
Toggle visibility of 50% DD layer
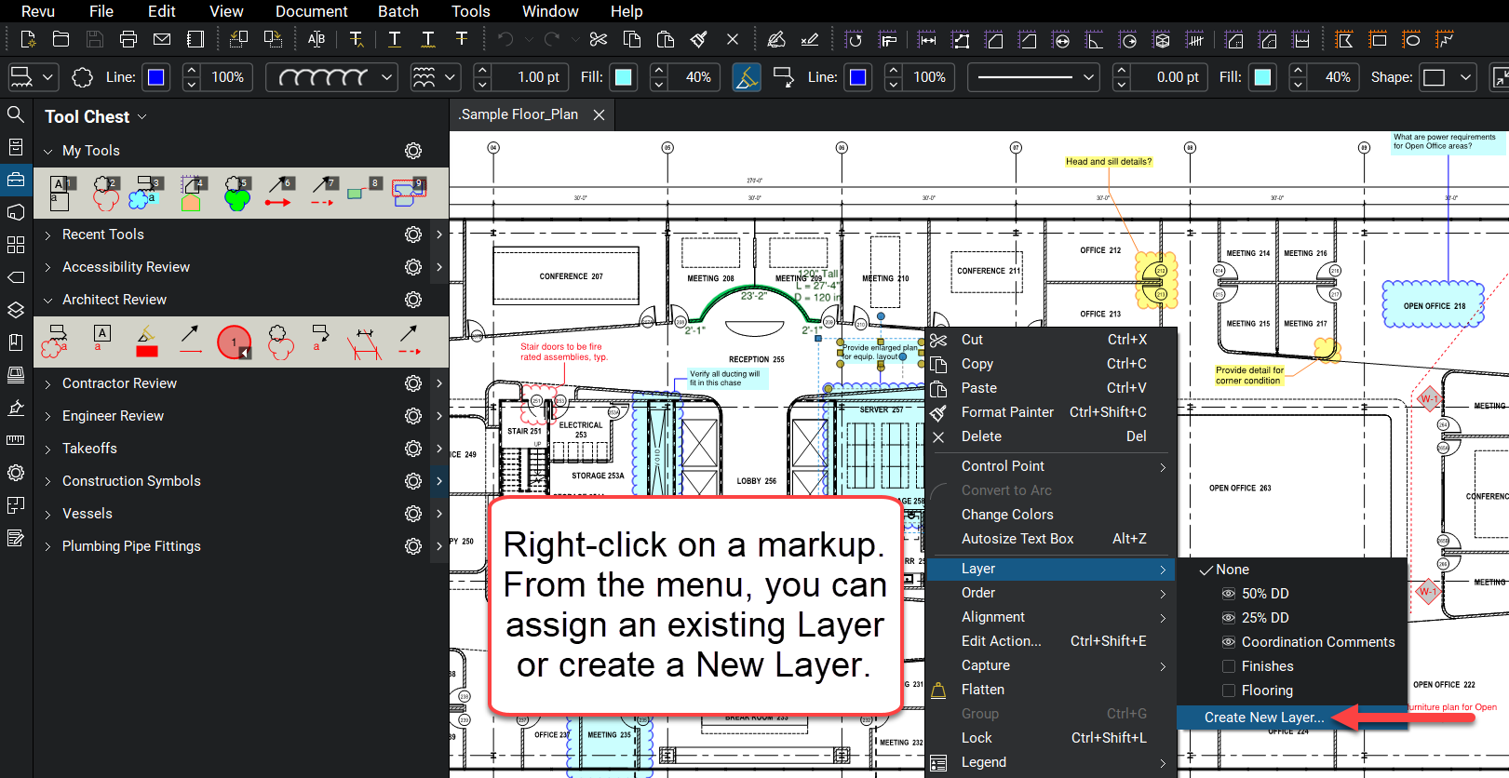pyautogui.click(x=1229, y=594)
